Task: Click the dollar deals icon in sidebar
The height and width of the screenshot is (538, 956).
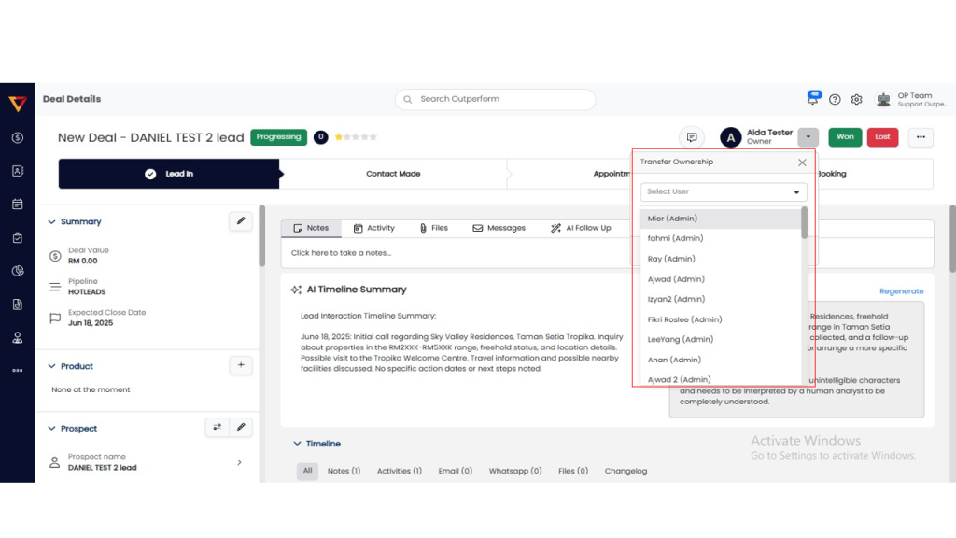Action: click(x=17, y=137)
